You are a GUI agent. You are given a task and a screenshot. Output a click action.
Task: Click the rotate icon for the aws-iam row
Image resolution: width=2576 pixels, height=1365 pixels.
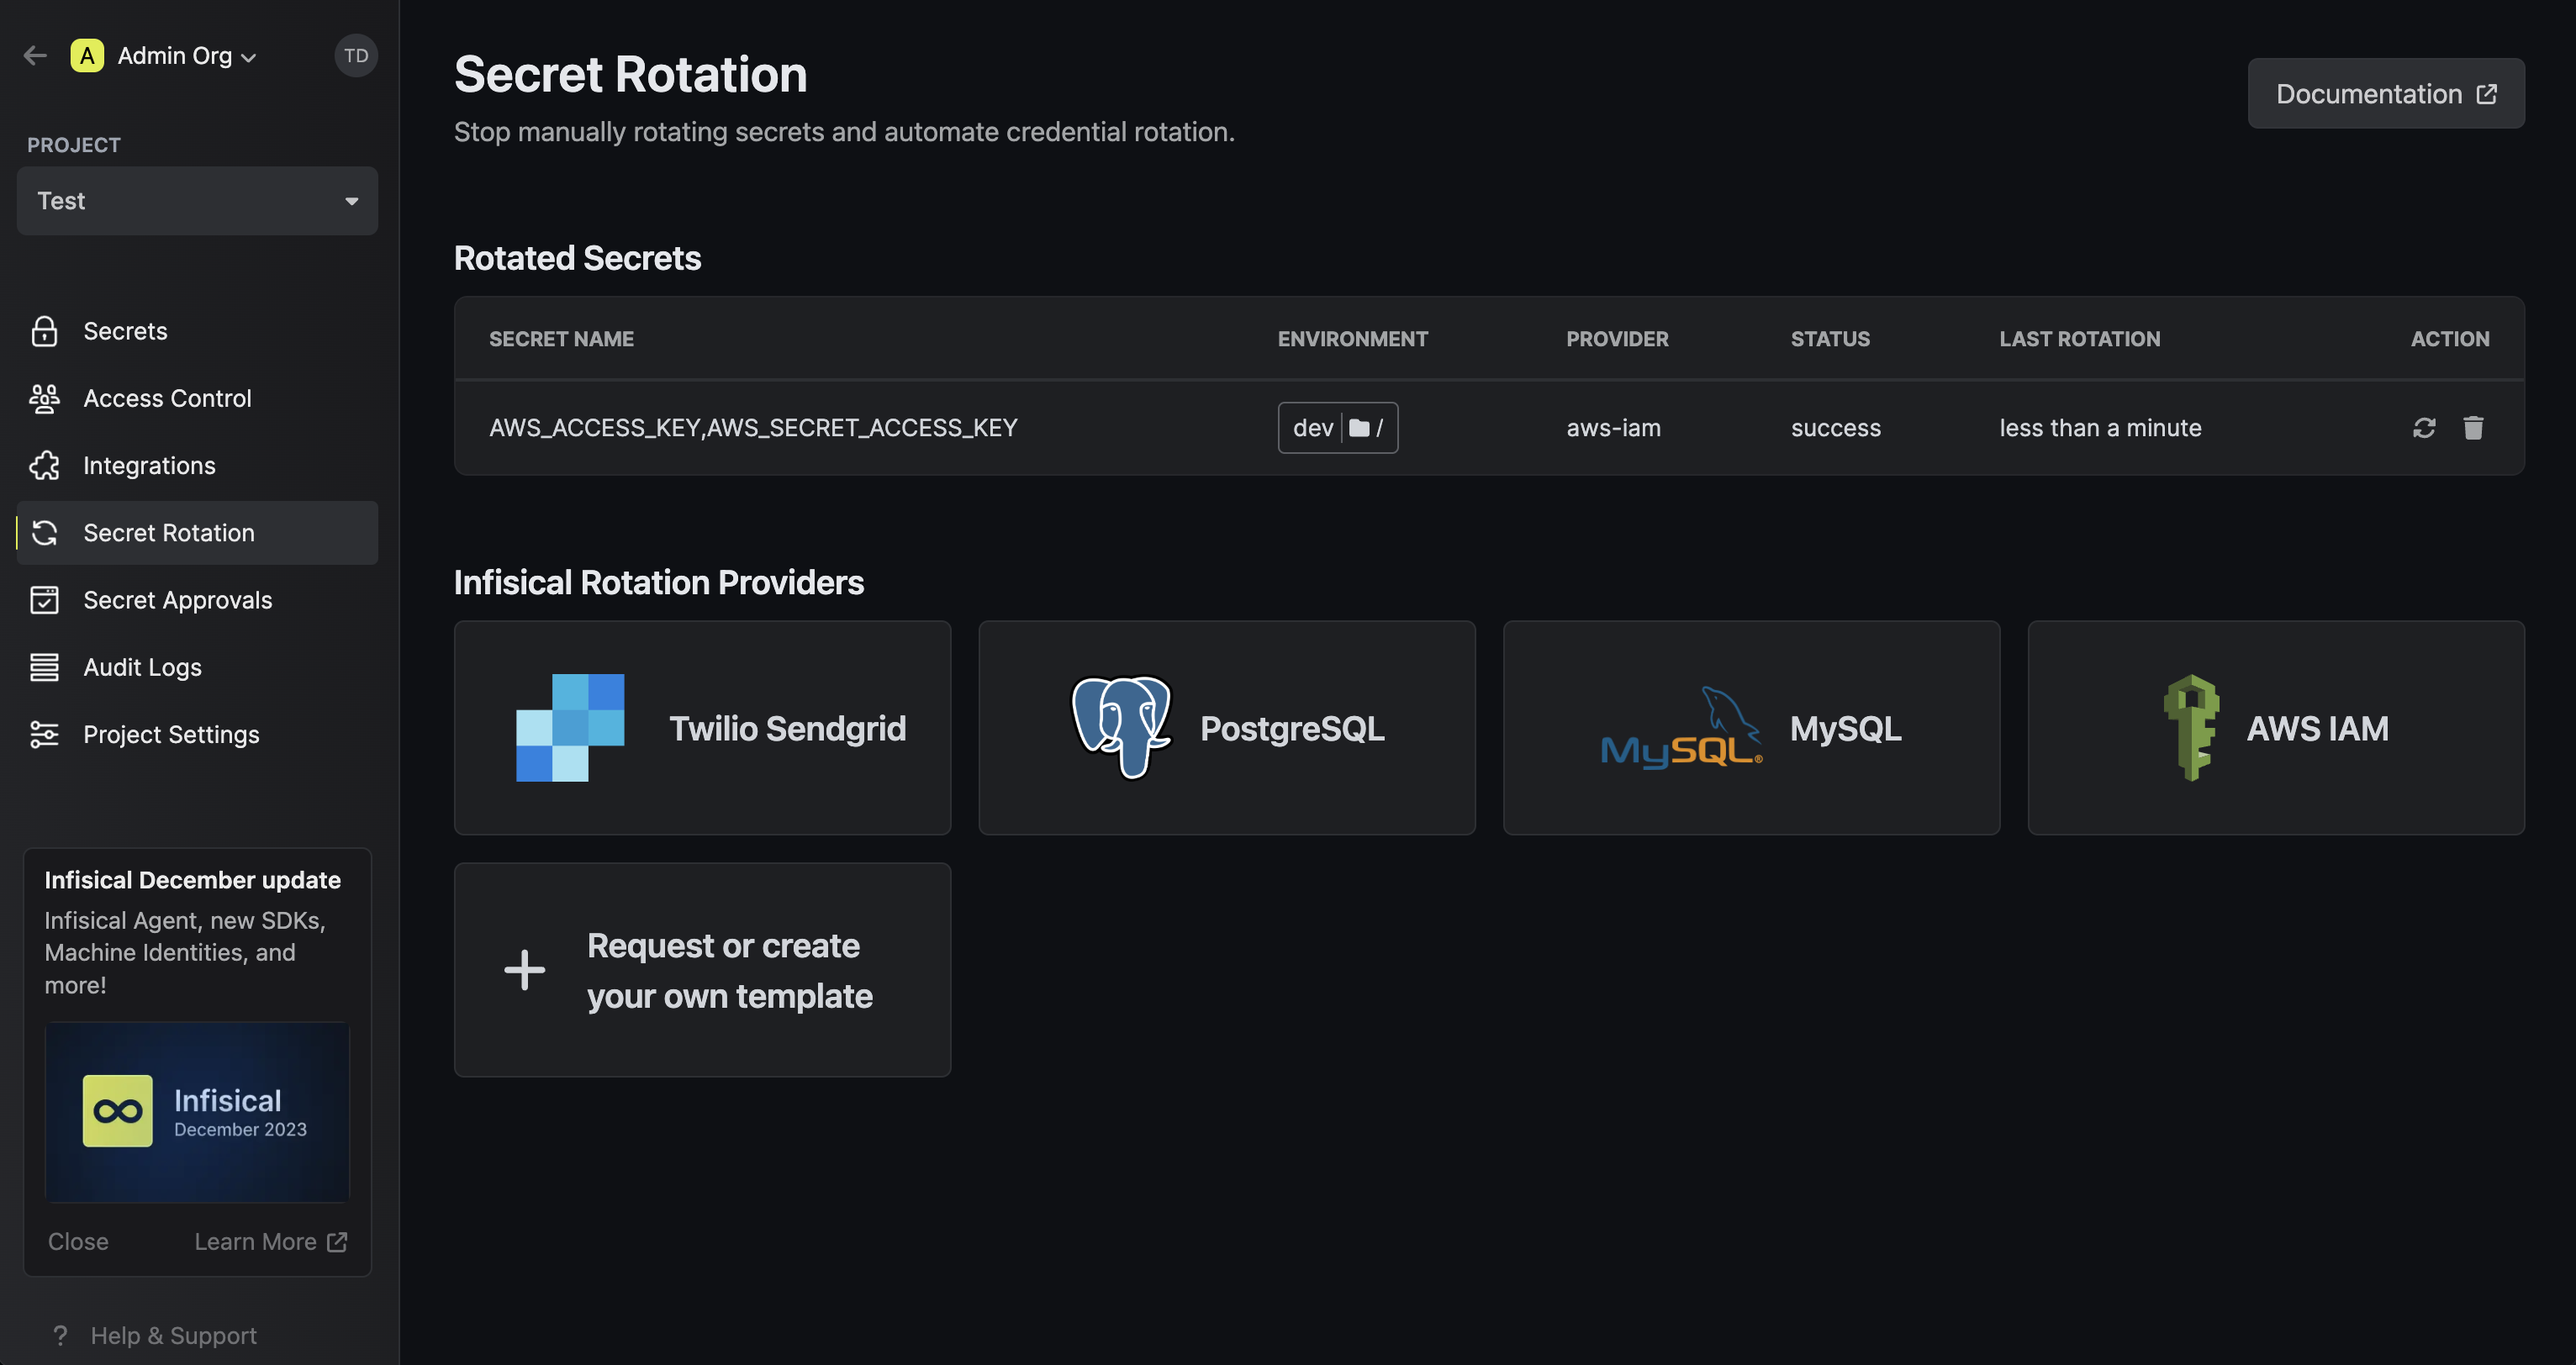tap(2424, 428)
